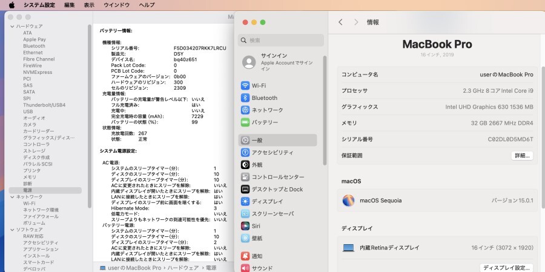This screenshot has height=272, width=545.
Task: Select Bluetooth in hardware tree
Action: pos(34,46)
